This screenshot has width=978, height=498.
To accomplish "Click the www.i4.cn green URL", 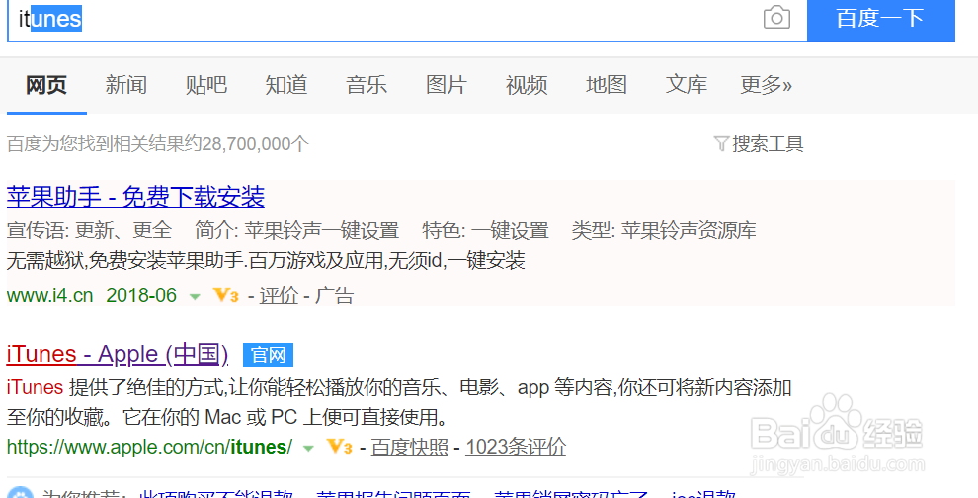I will tap(50, 295).
